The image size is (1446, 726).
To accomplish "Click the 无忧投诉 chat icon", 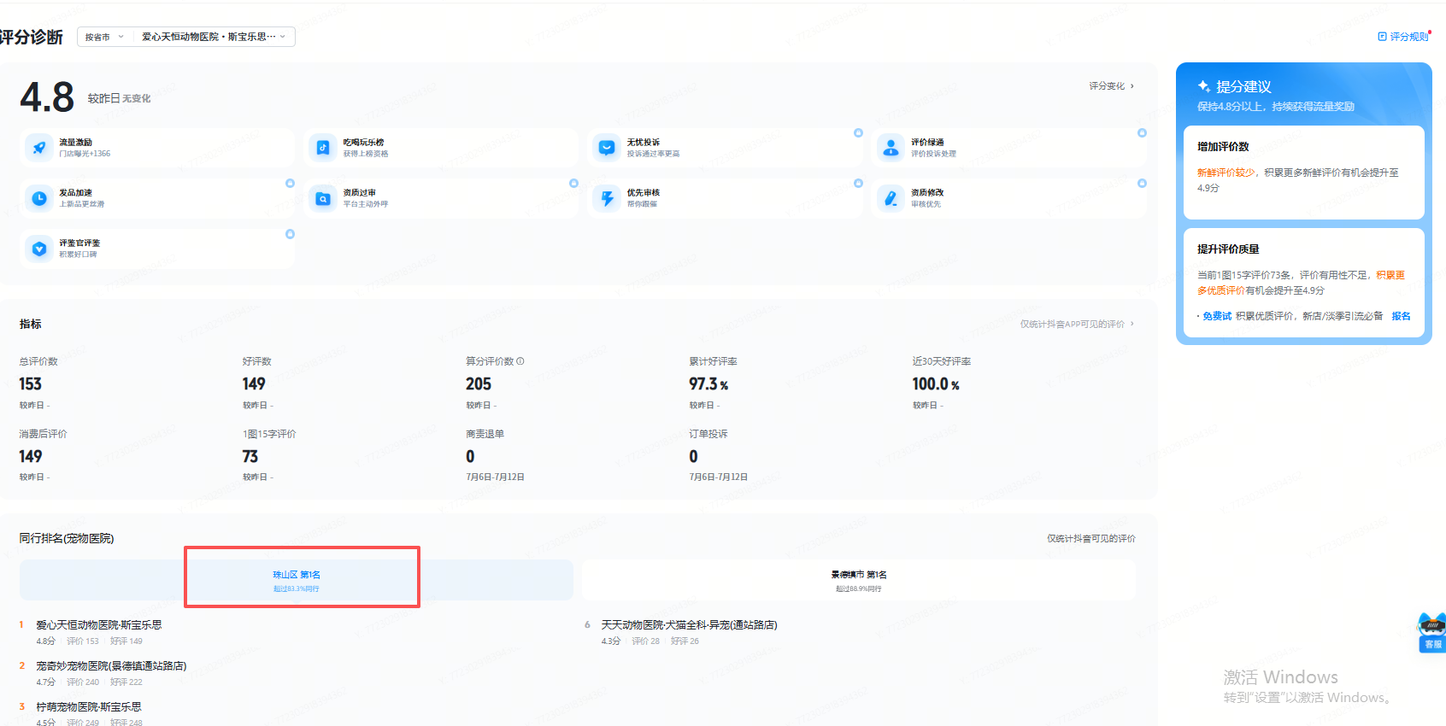I will 607,148.
